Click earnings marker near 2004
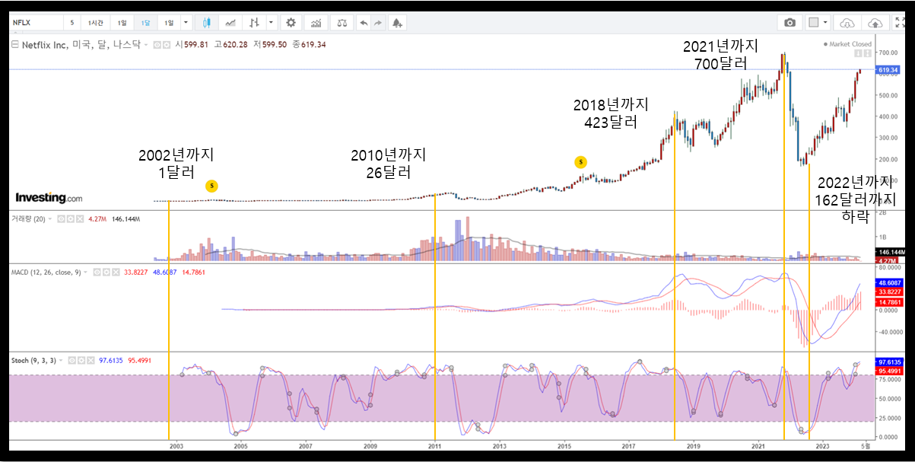Image resolution: width=915 pixels, height=462 pixels. click(x=212, y=185)
